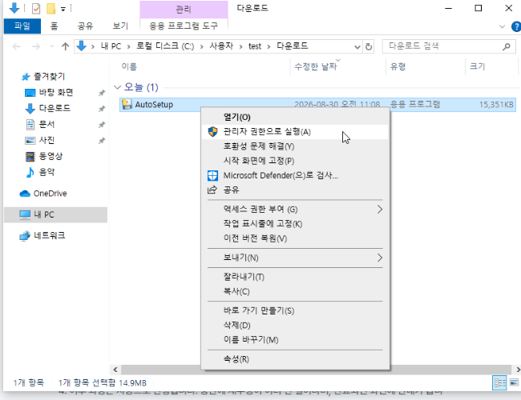
Task: Click 내 PC in the address bar
Action: coord(111,46)
